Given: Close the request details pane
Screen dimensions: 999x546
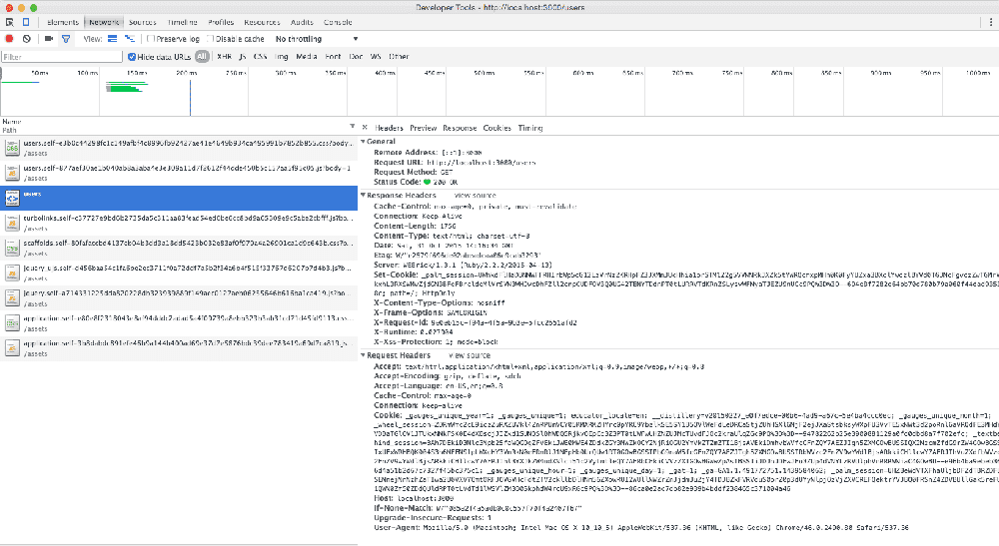Looking at the screenshot, I should pyautogui.click(x=365, y=128).
